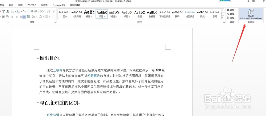Open the Asian layout dropdown arrow

coord(44,11)
